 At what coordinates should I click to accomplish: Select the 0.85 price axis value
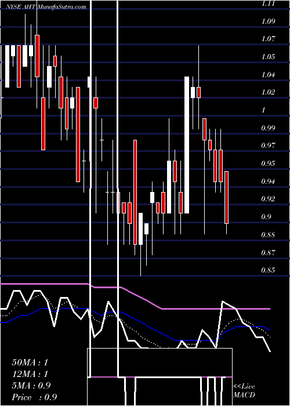point(268,270)
